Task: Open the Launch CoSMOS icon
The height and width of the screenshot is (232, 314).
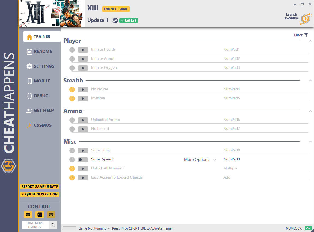Action: point(305,19)
